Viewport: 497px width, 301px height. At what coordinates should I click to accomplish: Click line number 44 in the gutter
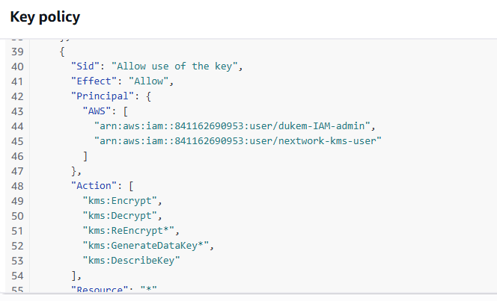coord(17,125)
